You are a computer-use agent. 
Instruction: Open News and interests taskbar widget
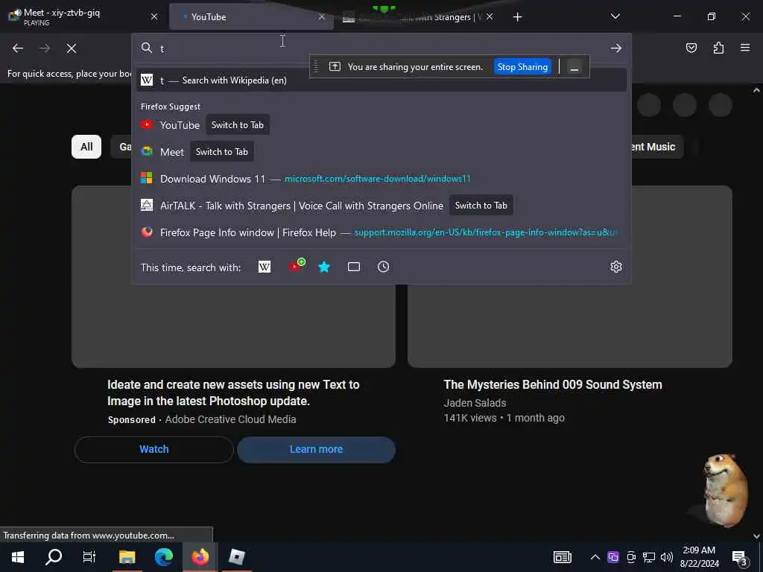pos(562,557)
